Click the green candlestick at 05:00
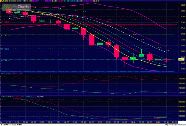Image resolution: width=186 pixels, height=126 pixels. coord(141,55)
